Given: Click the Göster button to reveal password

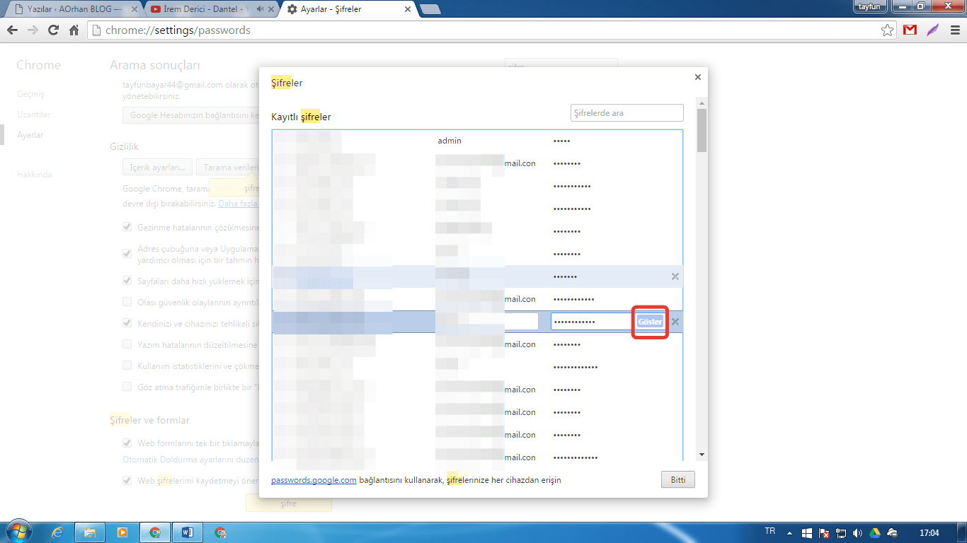Looking at the screenshot, I should click(650, 322).
